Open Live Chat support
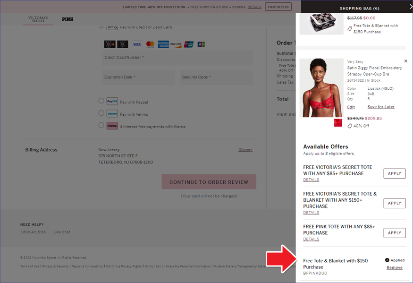Viewport: 413px width, 283px height. coord(62,232)
